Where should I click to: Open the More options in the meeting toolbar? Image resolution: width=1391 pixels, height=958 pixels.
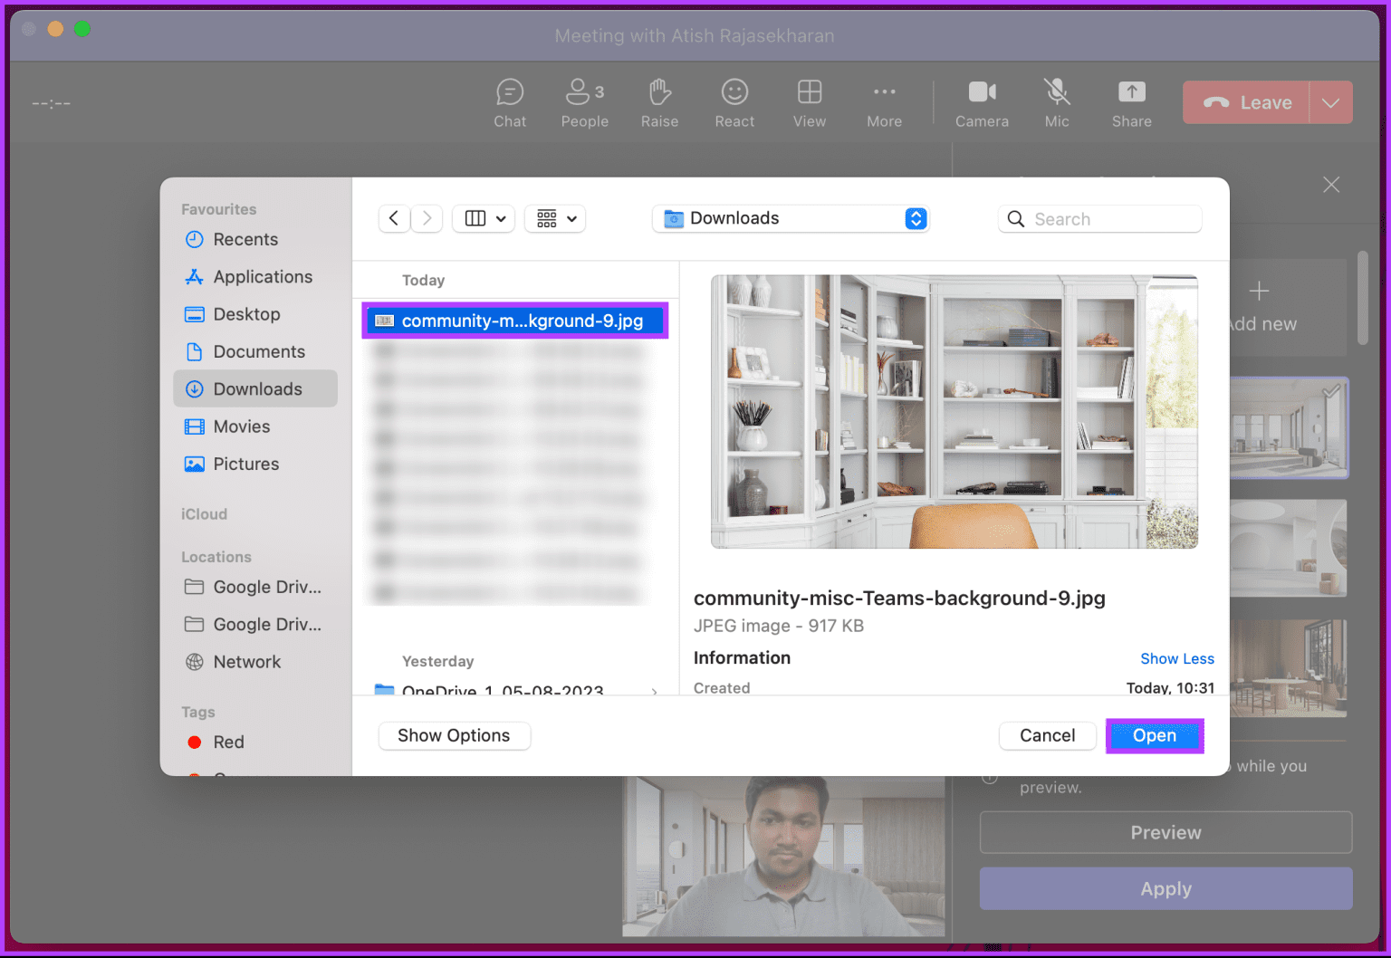point(884,101)
